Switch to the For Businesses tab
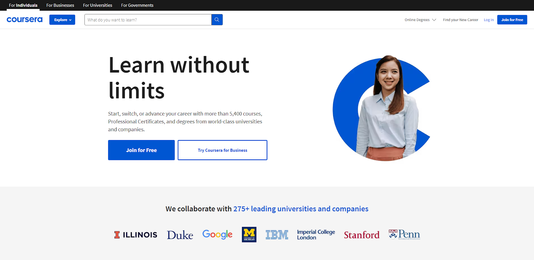This screenshot has width=534, height=260. tap(60, 5)
